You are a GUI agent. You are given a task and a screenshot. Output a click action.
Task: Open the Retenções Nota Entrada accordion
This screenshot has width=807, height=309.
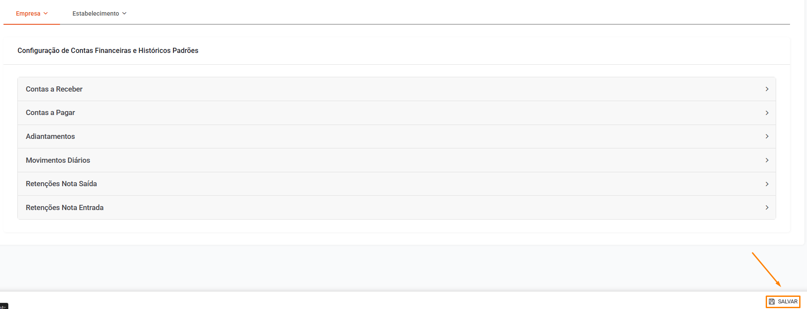point(65,207)
